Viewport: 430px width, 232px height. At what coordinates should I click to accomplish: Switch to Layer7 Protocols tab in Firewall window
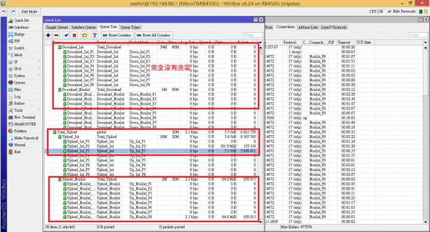[x=333, y=27]
